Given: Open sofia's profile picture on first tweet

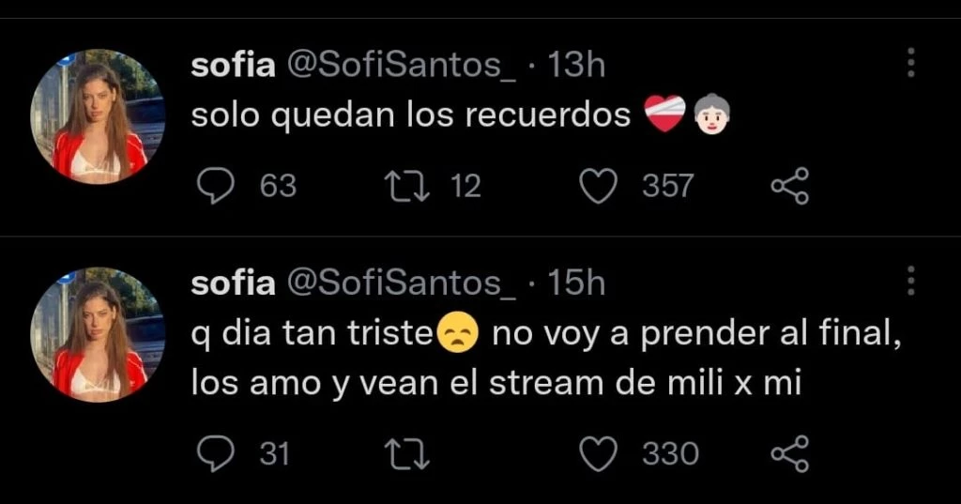Looking at the screenshot, I should point(99,116).
